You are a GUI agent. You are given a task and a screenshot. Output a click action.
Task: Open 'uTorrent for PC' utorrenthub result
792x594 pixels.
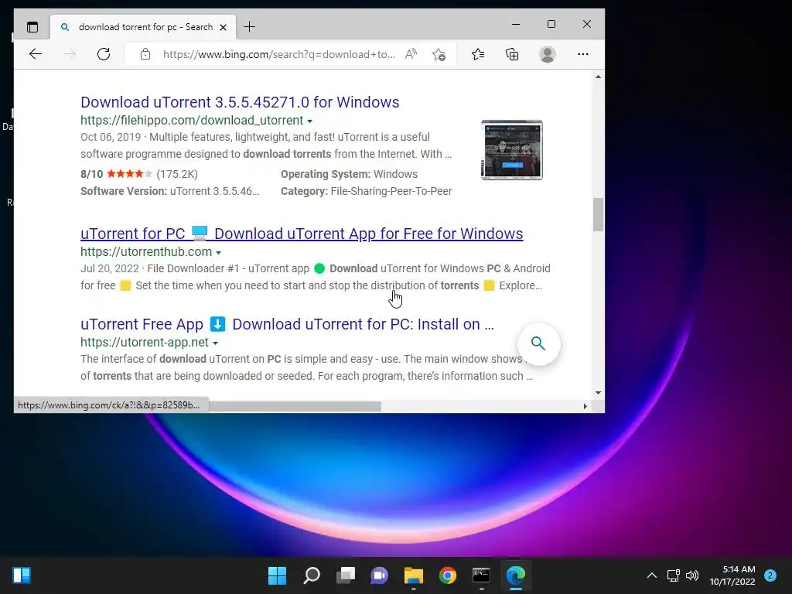pyautogui.click(x=302, y=234)
